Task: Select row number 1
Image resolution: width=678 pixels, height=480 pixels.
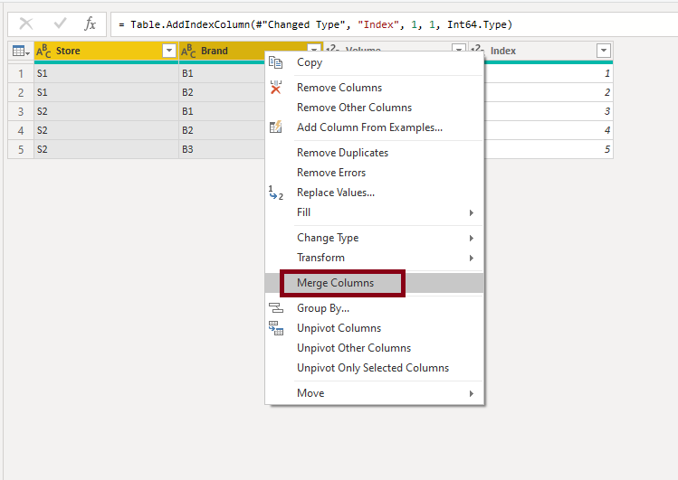Action: click(21, 73)
